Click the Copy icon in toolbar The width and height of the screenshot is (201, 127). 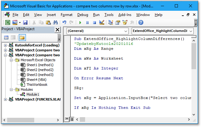41,22
